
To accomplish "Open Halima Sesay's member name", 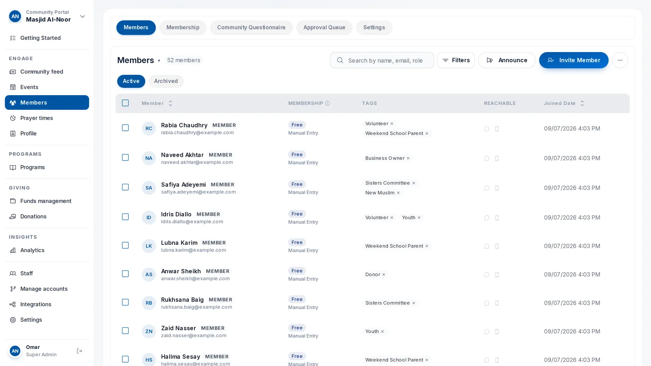I will point(181,357).
